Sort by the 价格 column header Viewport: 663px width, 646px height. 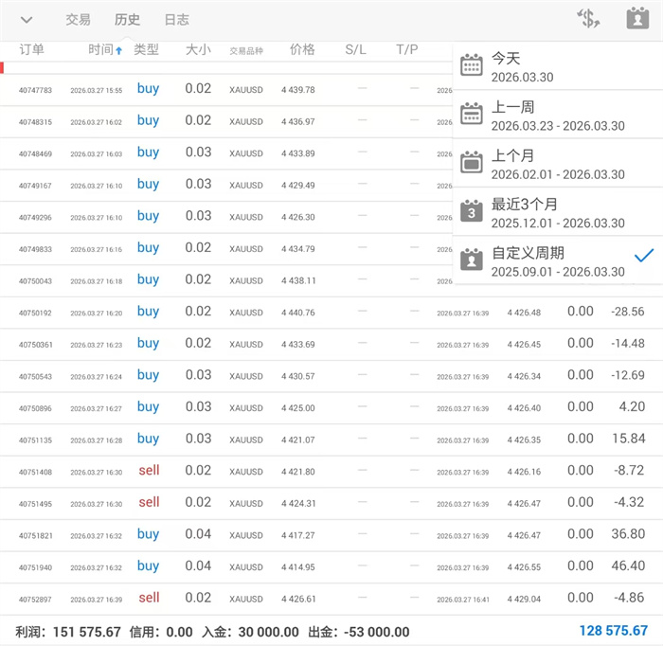tap(302, 50)
